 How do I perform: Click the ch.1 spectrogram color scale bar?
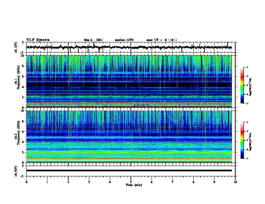242,85
